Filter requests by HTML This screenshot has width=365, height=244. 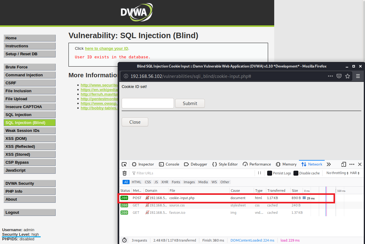(x=136, y=182)
